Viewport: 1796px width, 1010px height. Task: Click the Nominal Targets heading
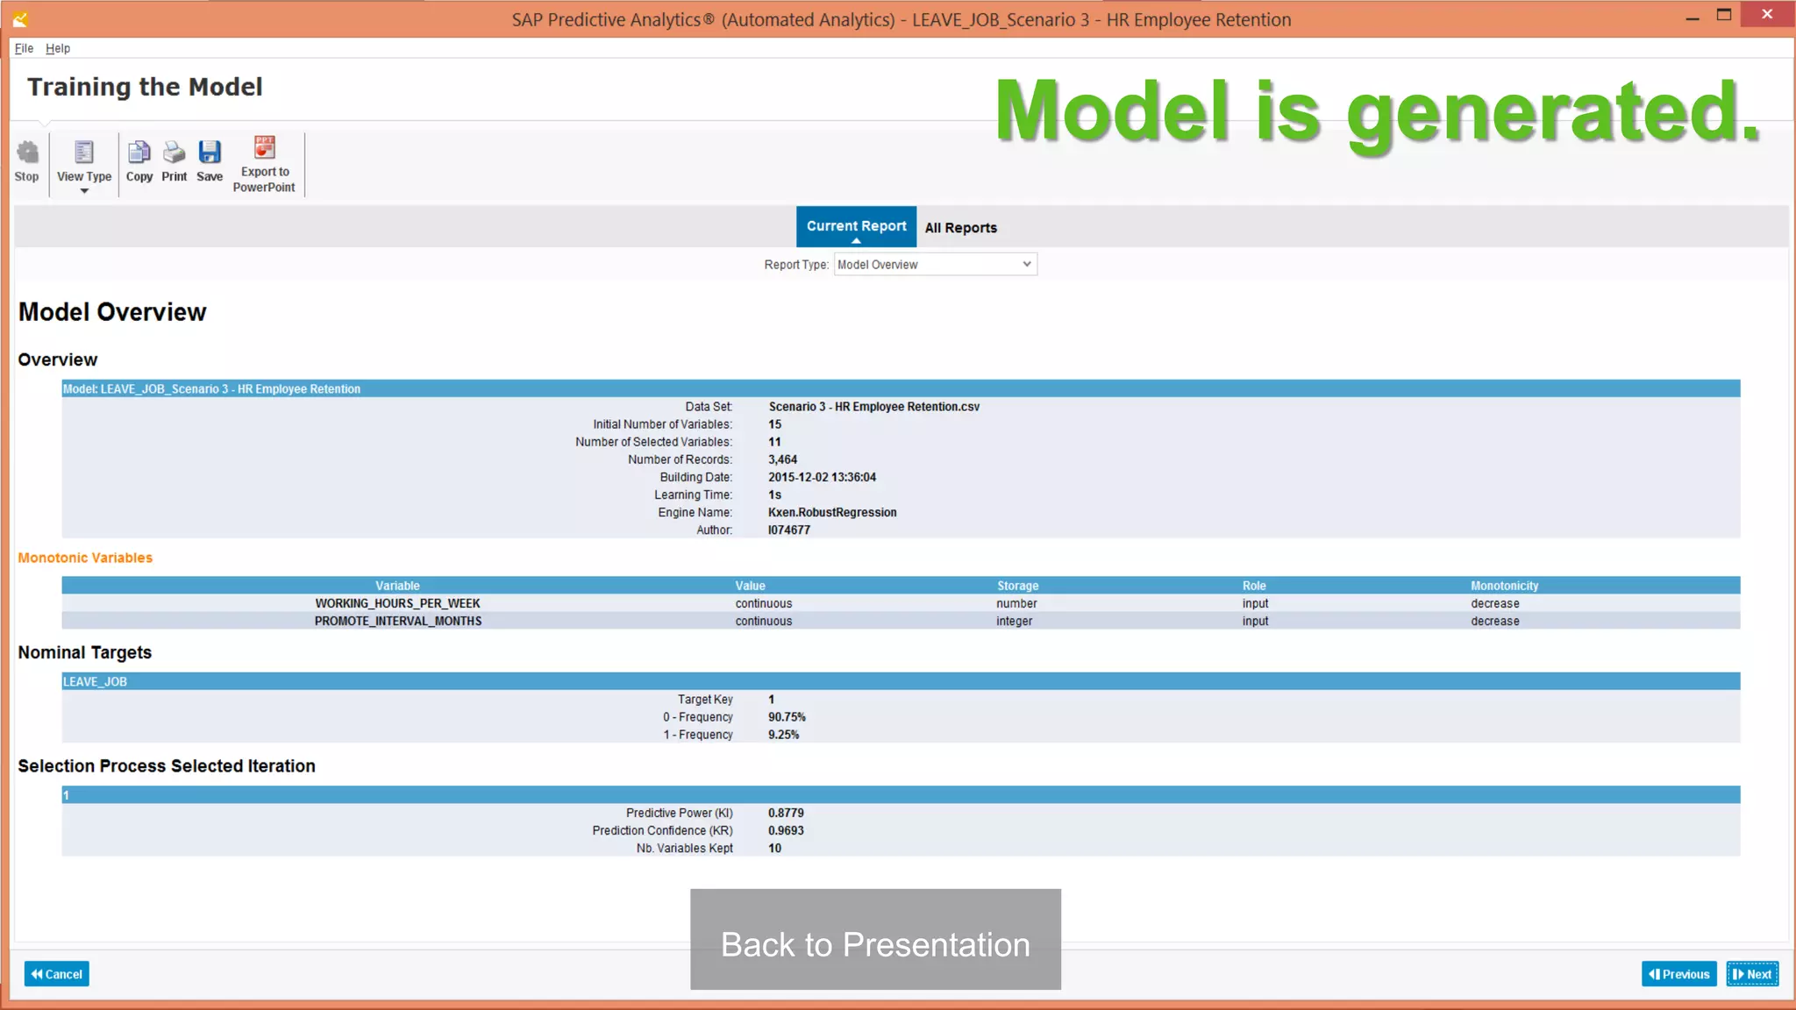coord(85,652)
